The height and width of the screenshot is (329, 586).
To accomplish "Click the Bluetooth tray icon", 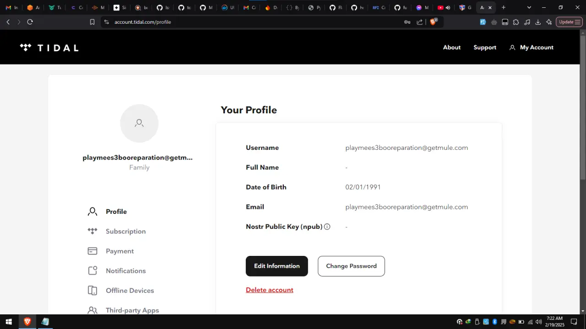I will [x=495, y=322].
